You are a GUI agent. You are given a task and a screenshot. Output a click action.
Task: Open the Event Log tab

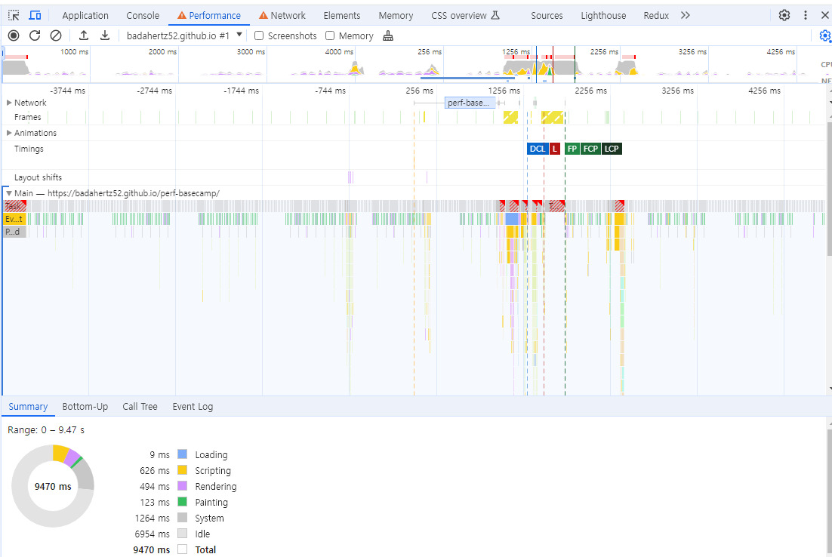click(x=193, y=406)
